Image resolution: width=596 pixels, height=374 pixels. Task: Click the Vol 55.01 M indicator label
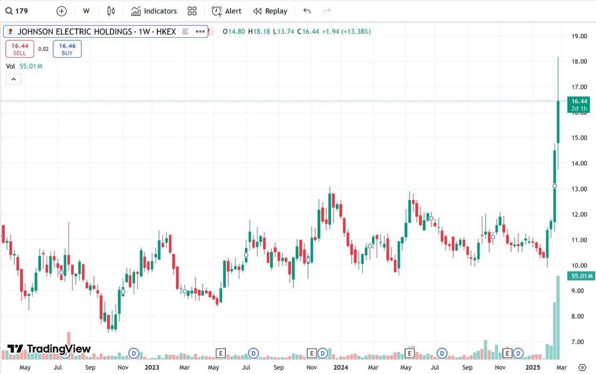(24, 66)
